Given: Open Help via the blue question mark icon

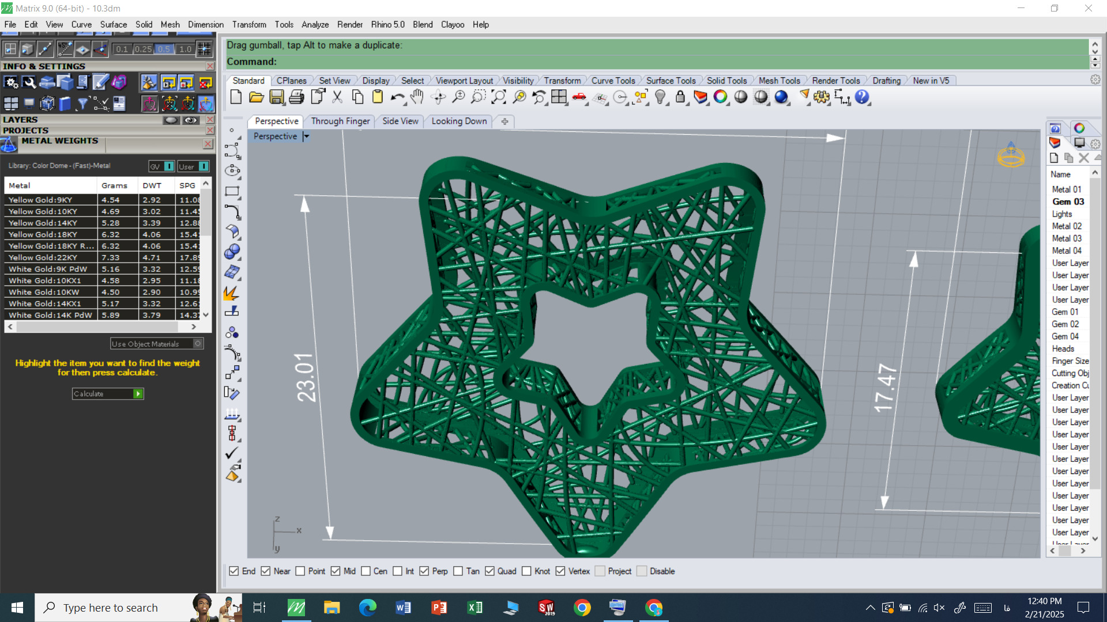Looking at the screenshot, I should point(862,97).
